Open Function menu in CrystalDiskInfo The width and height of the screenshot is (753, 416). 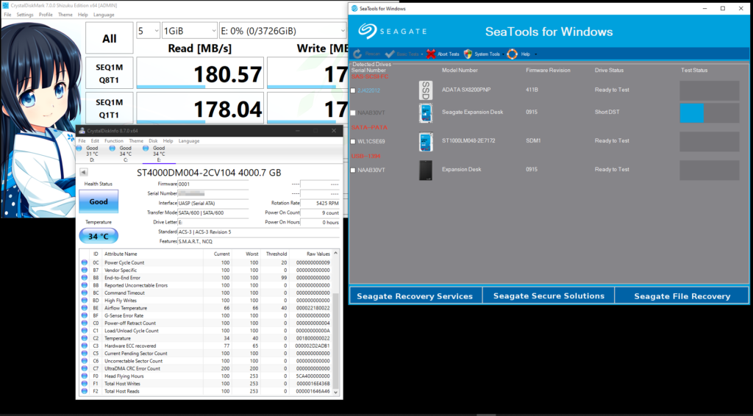[x=114, y=141]
